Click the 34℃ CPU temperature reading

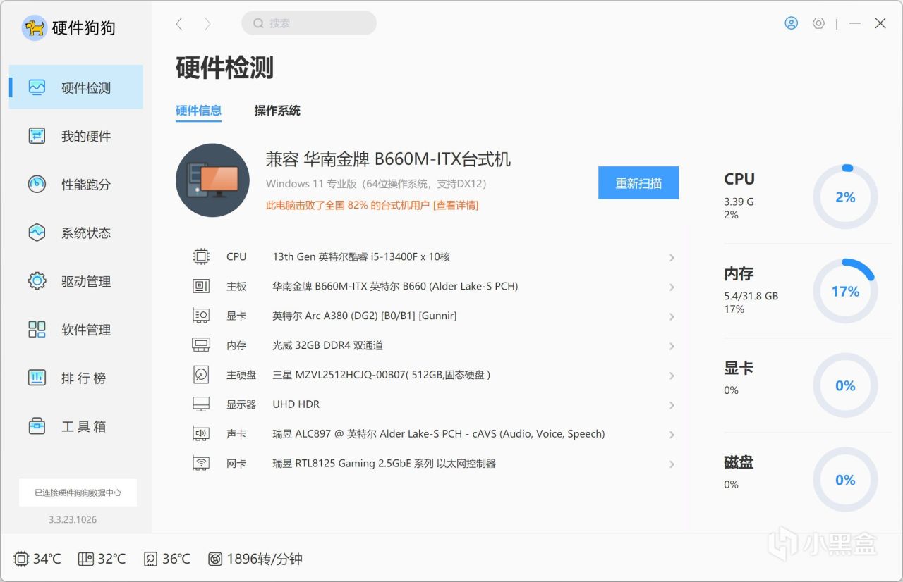47,559
